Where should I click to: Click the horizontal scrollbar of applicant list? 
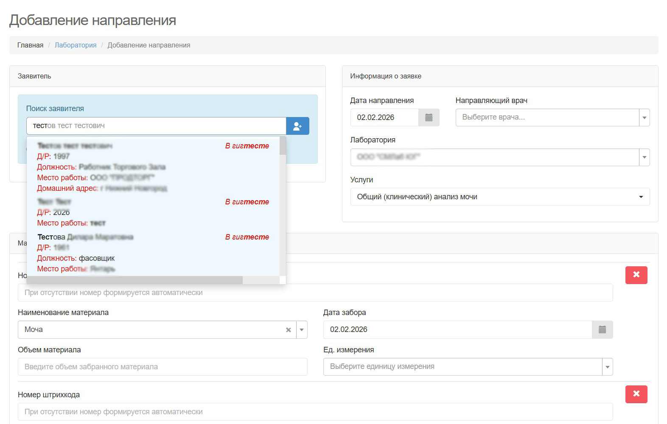(136, 280)
